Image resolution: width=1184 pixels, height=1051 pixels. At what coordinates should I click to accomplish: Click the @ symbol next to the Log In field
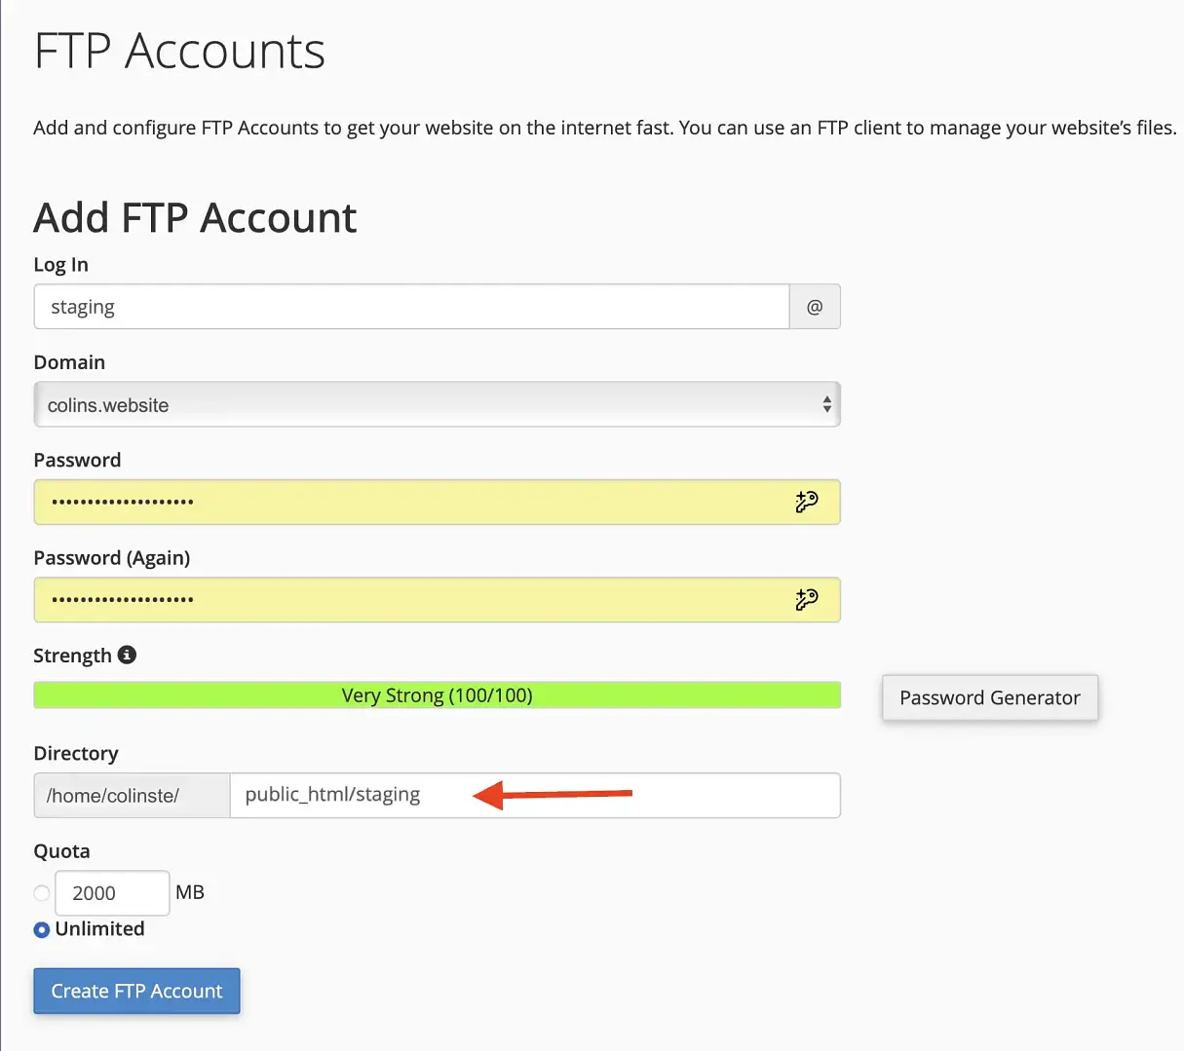click(x=815, y=306)
